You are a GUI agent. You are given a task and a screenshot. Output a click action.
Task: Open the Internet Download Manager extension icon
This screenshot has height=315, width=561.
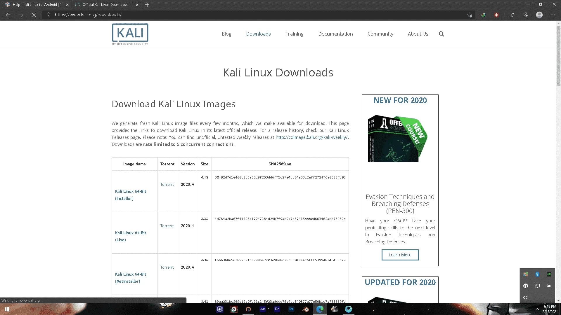(484, 15)
